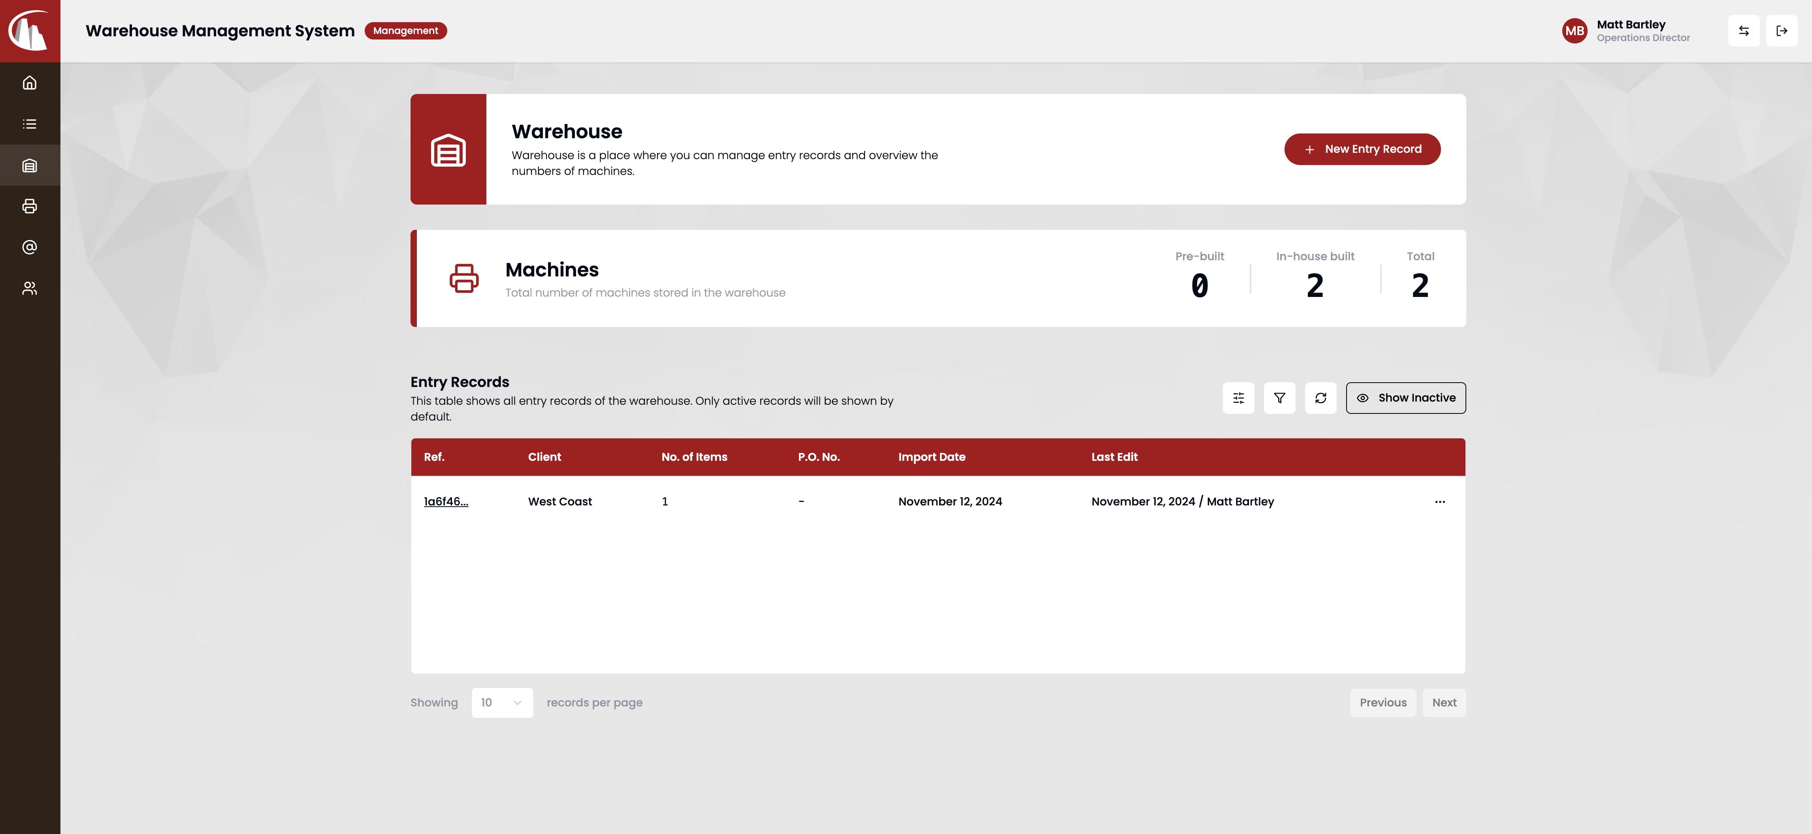Screen dimensions: 1812x834
Task: Click the Machines heading
Action: tap(552, 270)
